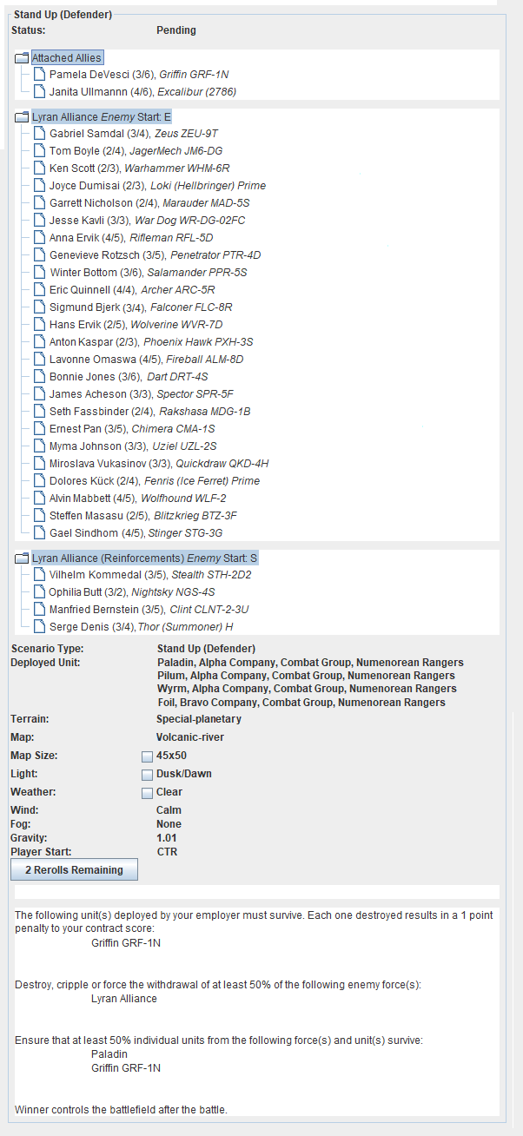Select Anton Kaspar Phoenix Hawk PXH-3S entry
The width and height of the screenshot is (523, 1136).
pos(151,342)
